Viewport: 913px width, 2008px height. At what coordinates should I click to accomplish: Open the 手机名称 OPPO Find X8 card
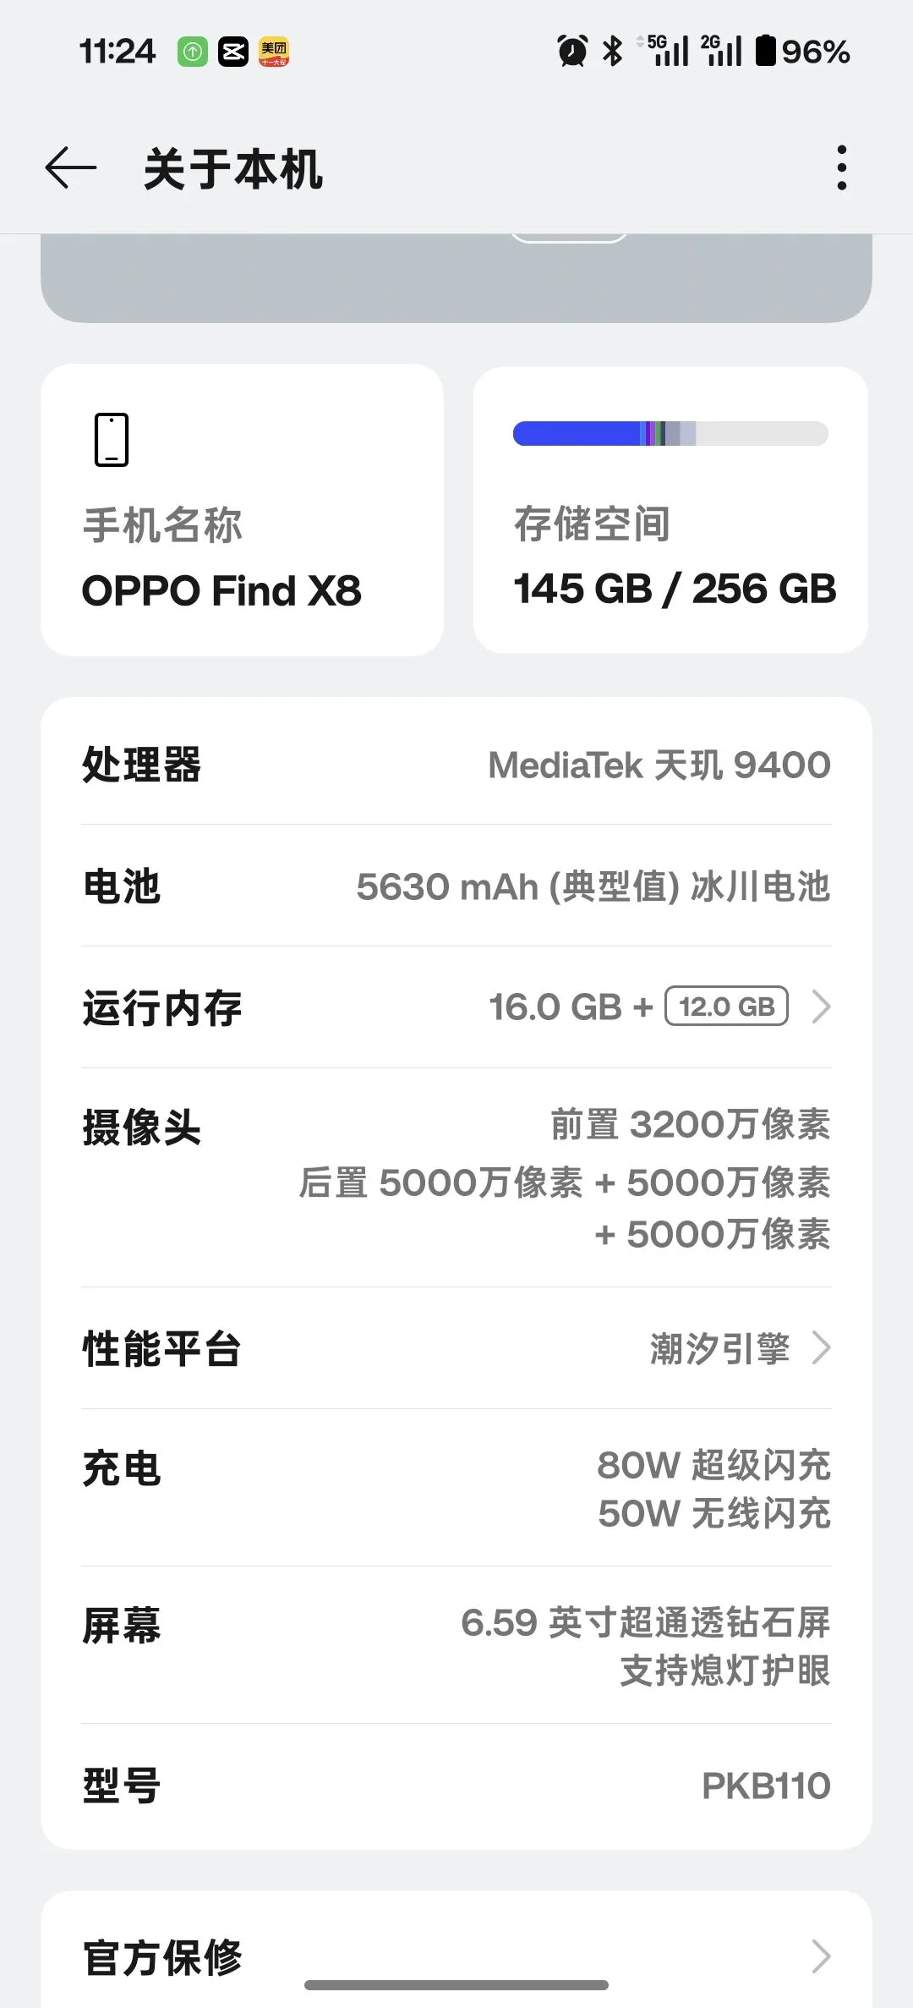(x=242, y=510)
